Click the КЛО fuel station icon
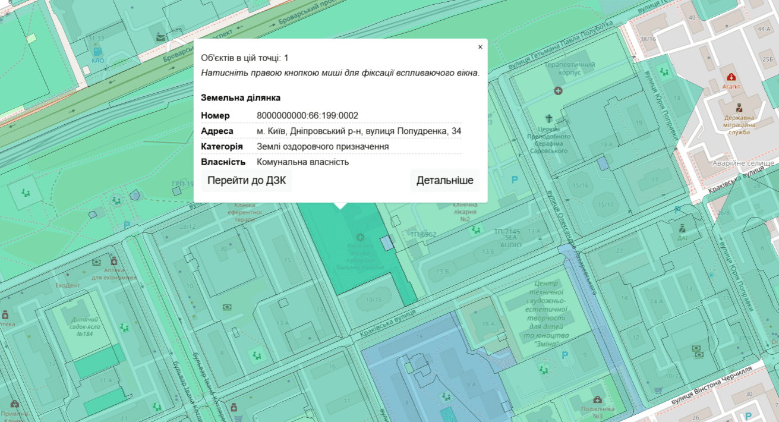The height and width of the screenshot is (422, 779). pyautogui.click(x=97, y=52)
